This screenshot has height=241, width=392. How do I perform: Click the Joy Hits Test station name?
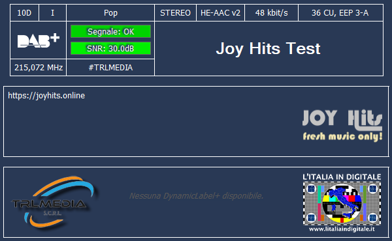click(x=268, y=48)
